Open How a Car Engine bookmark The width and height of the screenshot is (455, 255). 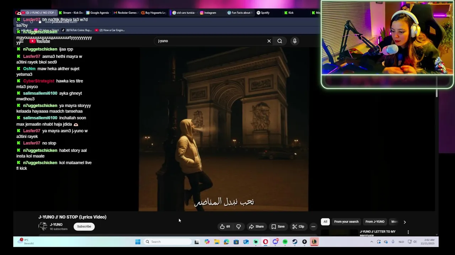[109, 30]
